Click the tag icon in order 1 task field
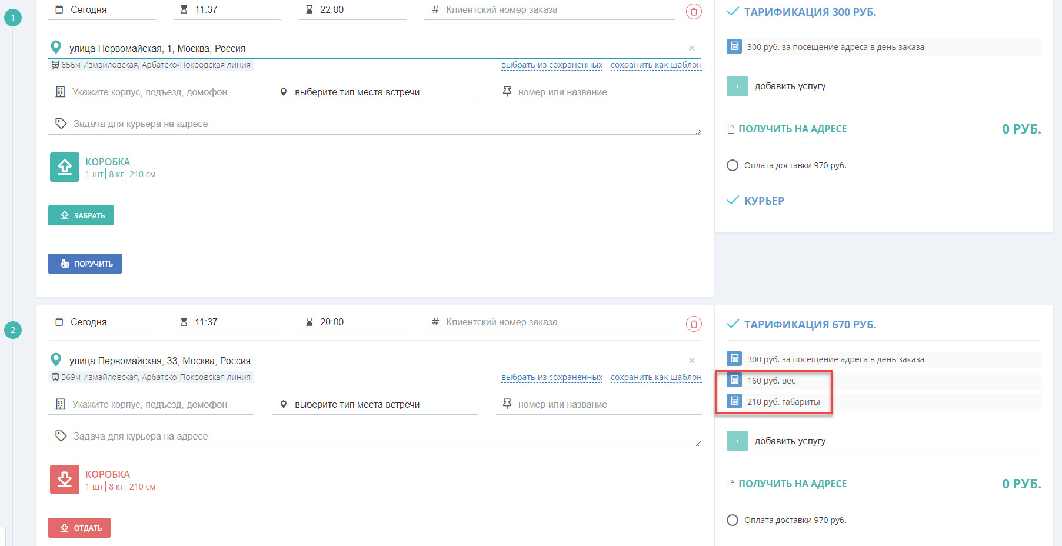The image size is (1062, 546). click(61, 124)
